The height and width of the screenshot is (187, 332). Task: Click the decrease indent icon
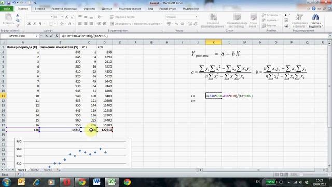tap(99, 24)
